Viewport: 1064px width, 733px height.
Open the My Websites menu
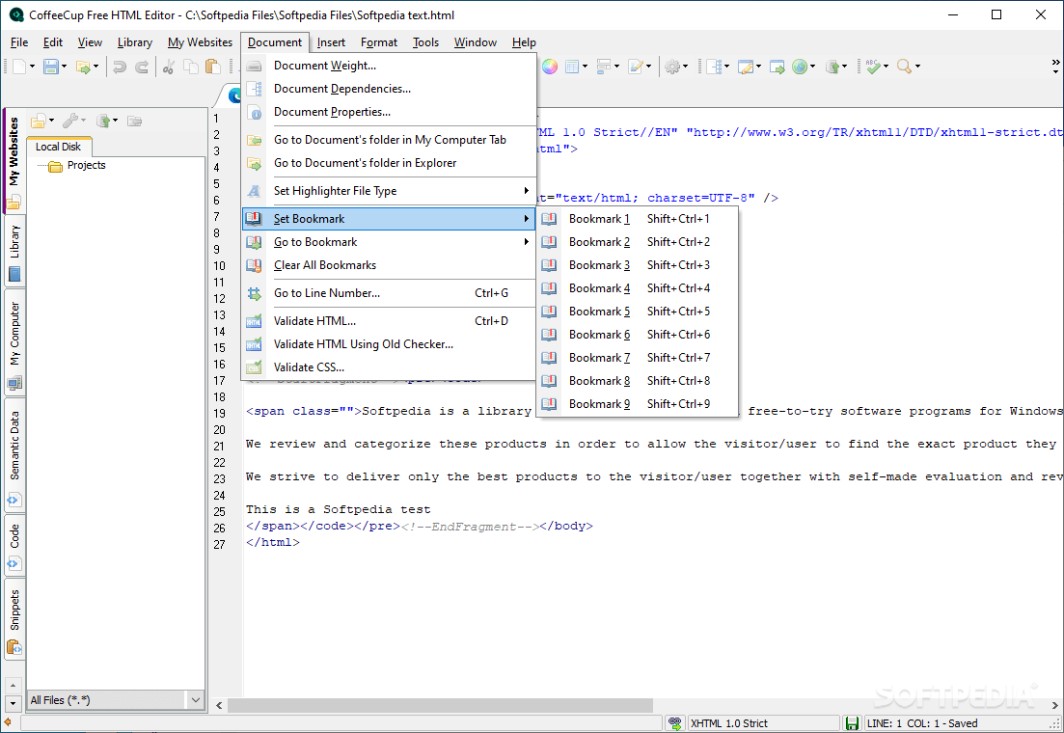tap(201, 42)
